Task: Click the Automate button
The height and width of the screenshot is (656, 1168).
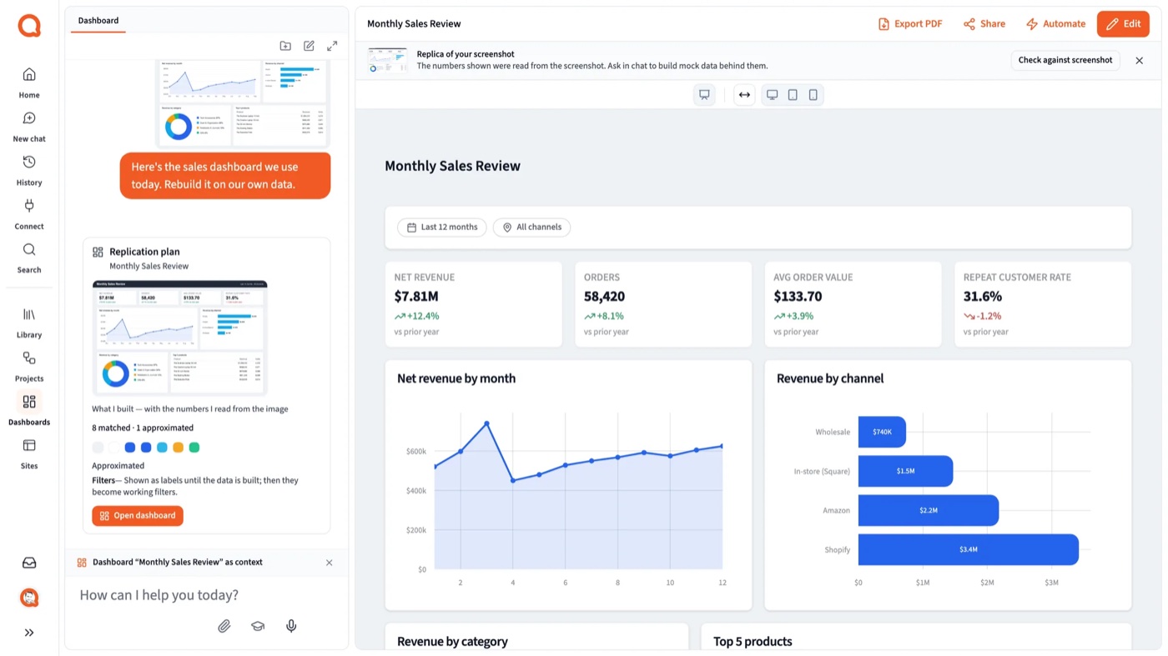Action: coord(1055,24)
